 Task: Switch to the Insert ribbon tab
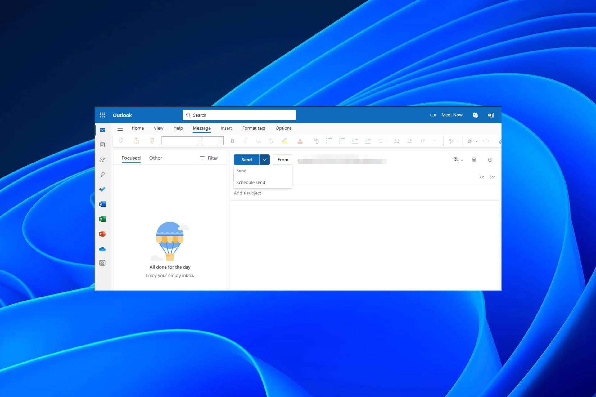226,128
